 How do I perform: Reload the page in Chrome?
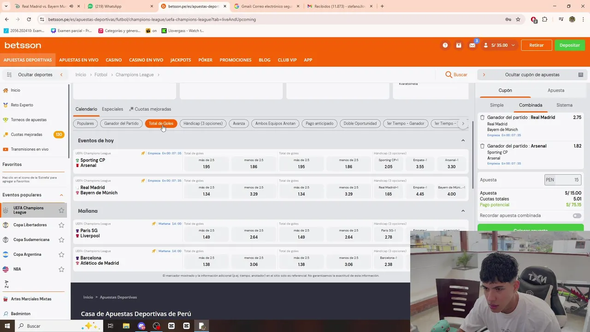[x=29, y=19]
